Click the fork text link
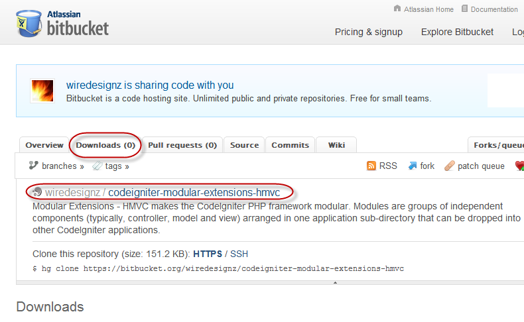 click(x=427, y=166)
